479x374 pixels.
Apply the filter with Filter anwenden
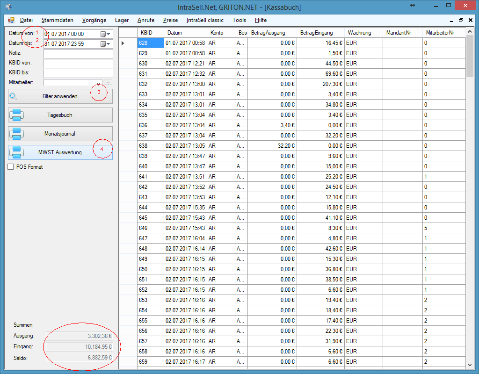pos(60,96)
